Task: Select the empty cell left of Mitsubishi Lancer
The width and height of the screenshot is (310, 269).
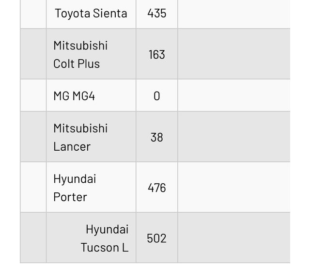Action: [33, 137]
